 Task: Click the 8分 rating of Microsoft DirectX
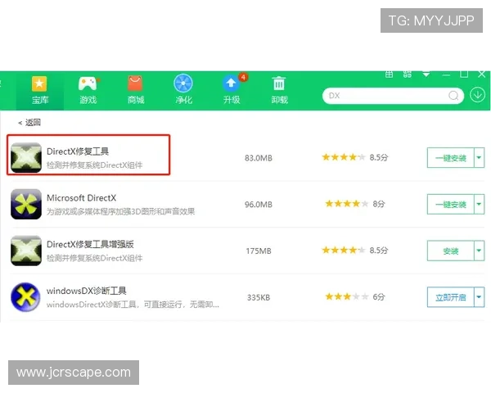(379, 204)
